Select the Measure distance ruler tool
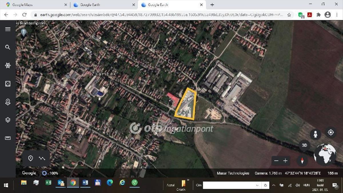The image size is (343, 193). (x=8, y=138)
